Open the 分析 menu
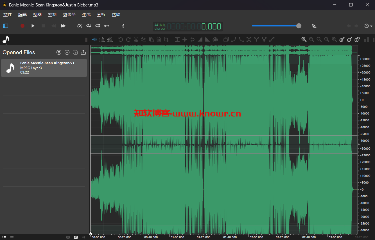Viewport: 375px width, 240px height. tap(101, 15)
